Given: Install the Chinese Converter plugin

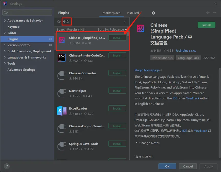Looking at the screenshot, I should 117,73.
